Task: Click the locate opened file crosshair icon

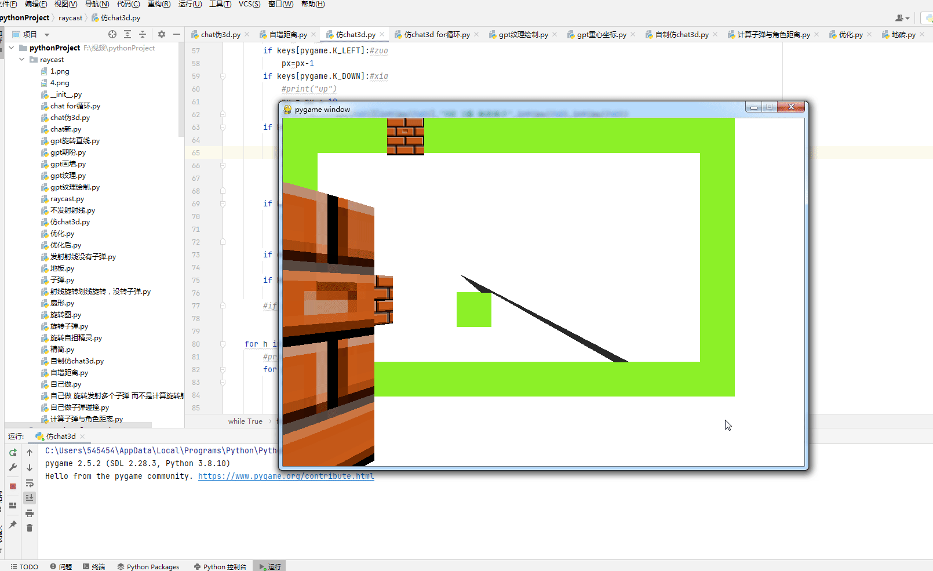Action: click(x=112, y=34)
